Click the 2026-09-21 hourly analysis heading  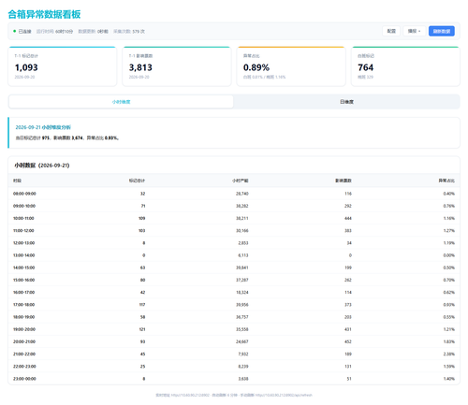pyautogui.click(x=43, y=127)
